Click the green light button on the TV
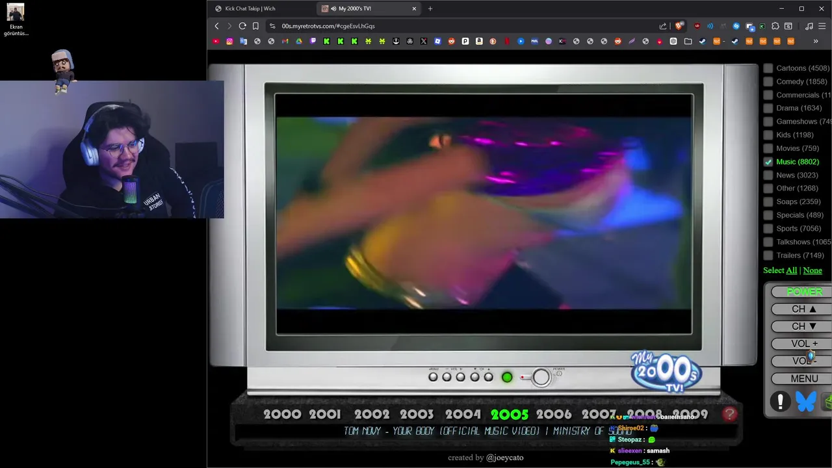Viewport: 832px width, 468px height. pyautogui.click(x=507, y=377)
